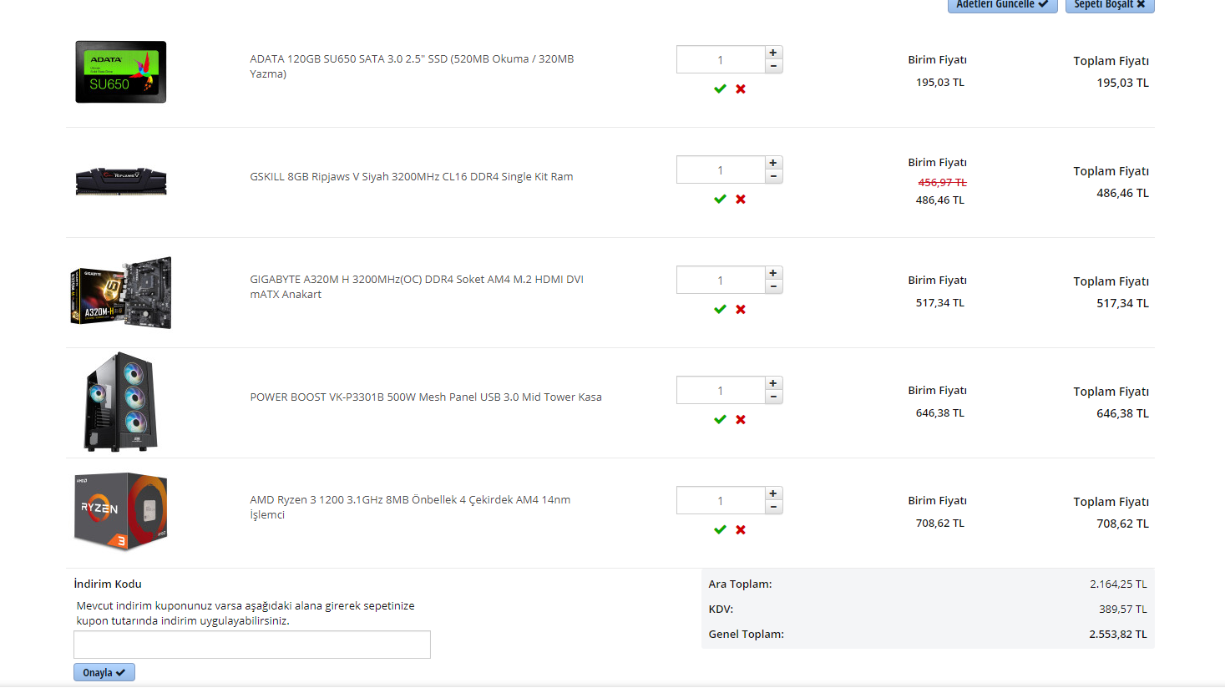The width and height of the screenshot is (1225, 688).
Task: Confirm quantity with green check for ADATA SSD
Action: click(x=720, y=89)
